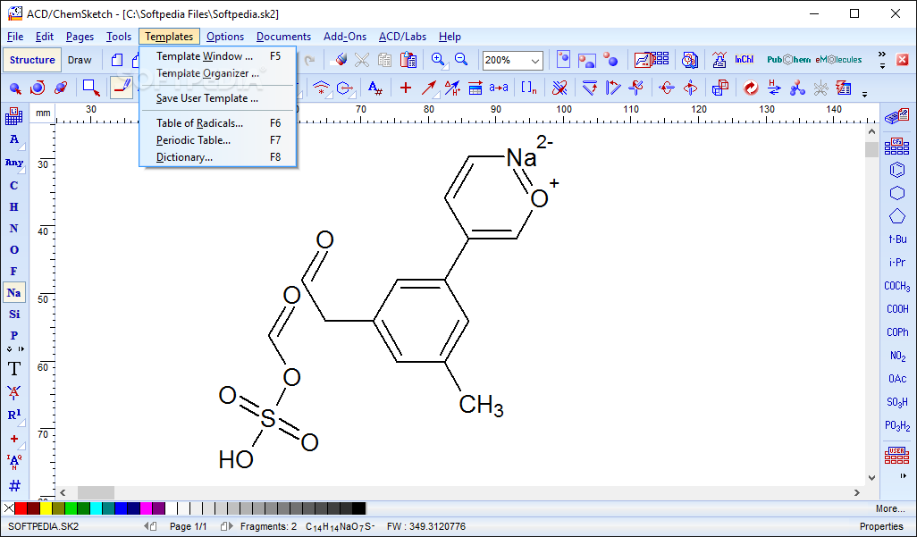The width and height of the screenshot is (917, 537).
Task: Open the Options menu
Action: (x=225, y=37)
